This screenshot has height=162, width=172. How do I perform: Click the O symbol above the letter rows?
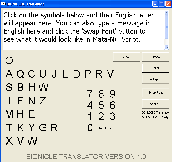(9, 60)
